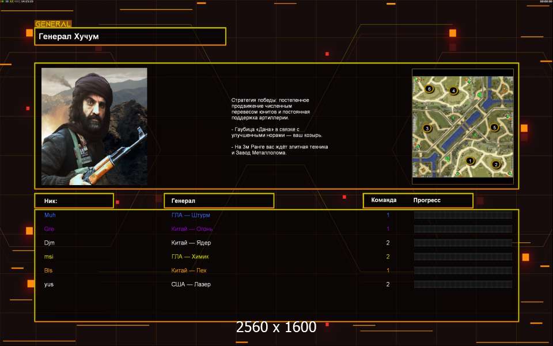Click the general's portrait image

pos(94,126)
